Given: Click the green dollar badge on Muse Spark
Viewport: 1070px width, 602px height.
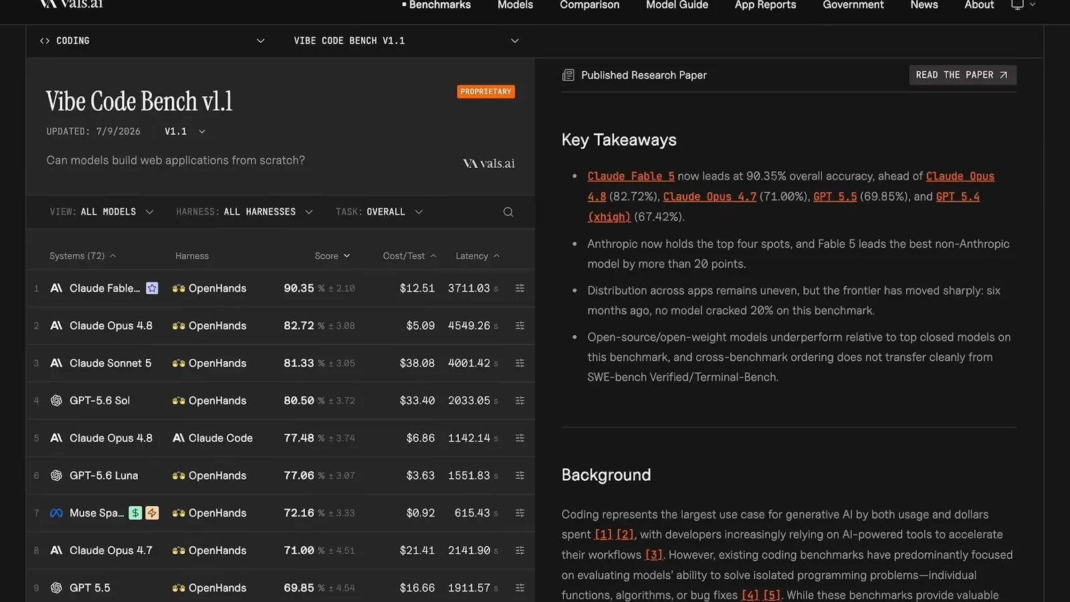Looking at the screenshot, I should (x=135, y=513).
